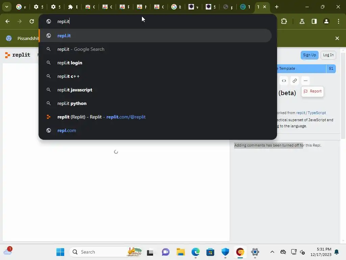Select the repl.com suggestion
This screenshot has width=346, height=260.
pos(155,130)
